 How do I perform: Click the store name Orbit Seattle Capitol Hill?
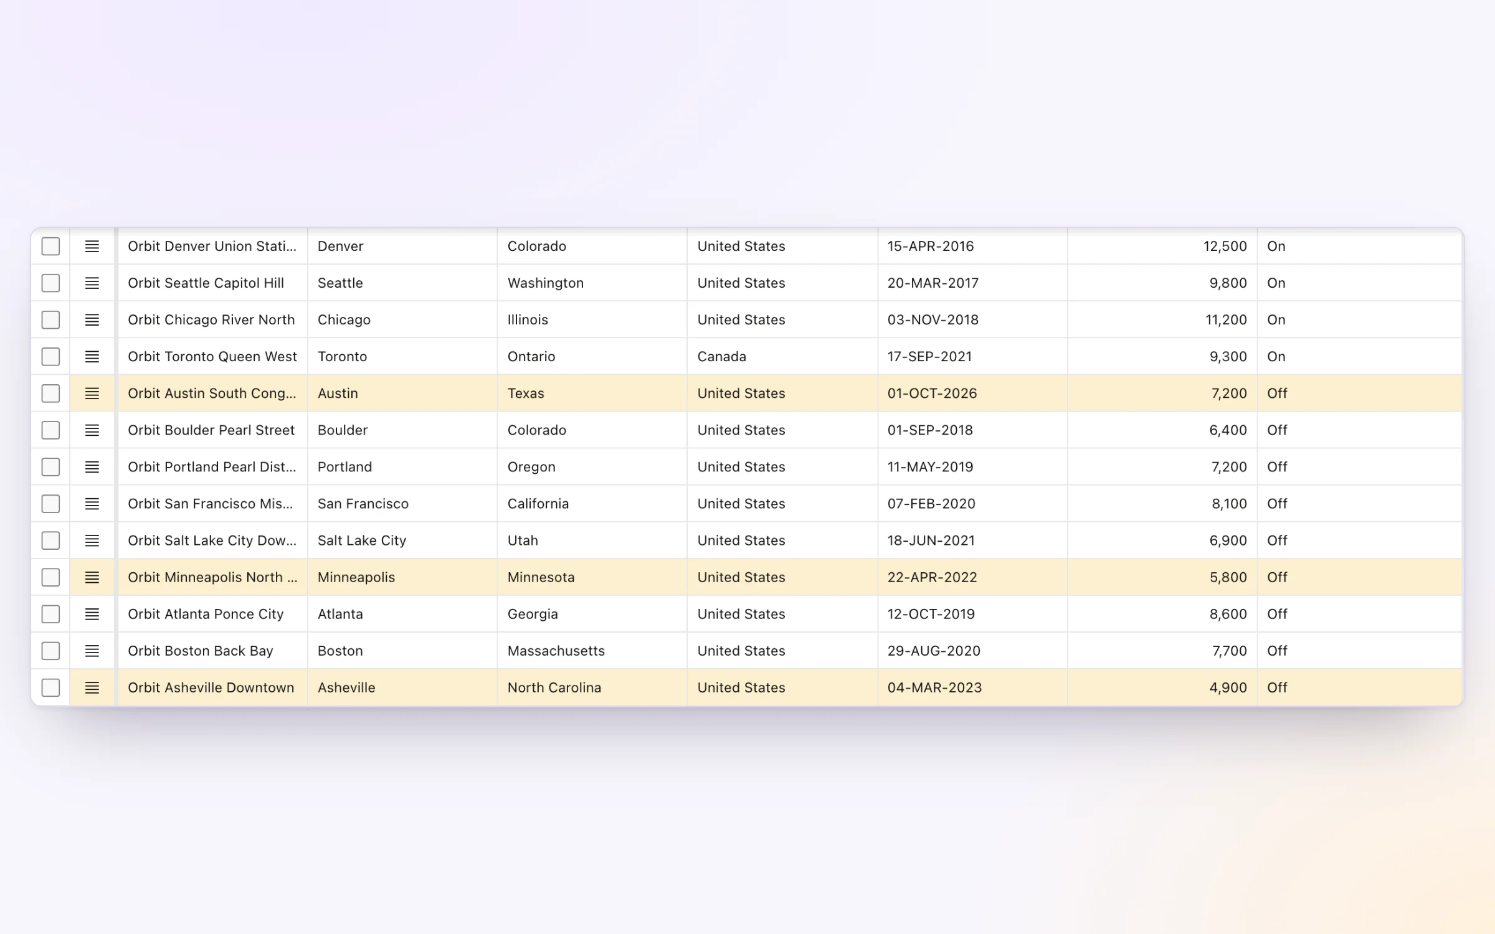206,283
